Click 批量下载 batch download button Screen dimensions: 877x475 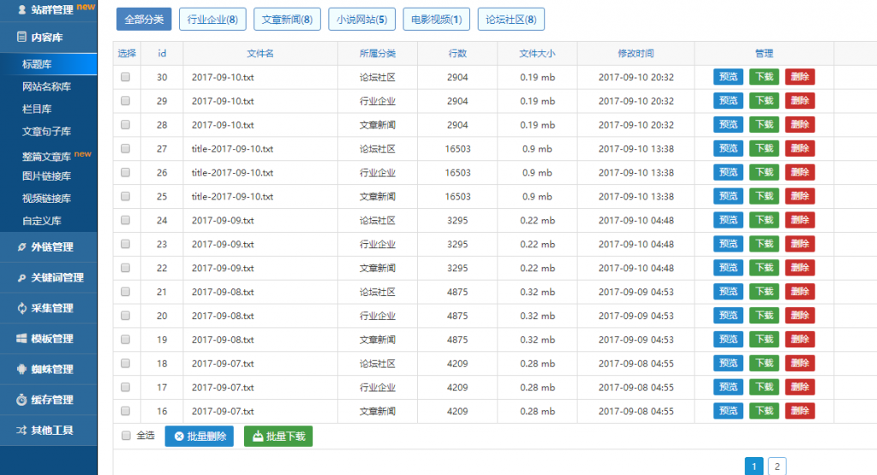click(x=278, y=436)
